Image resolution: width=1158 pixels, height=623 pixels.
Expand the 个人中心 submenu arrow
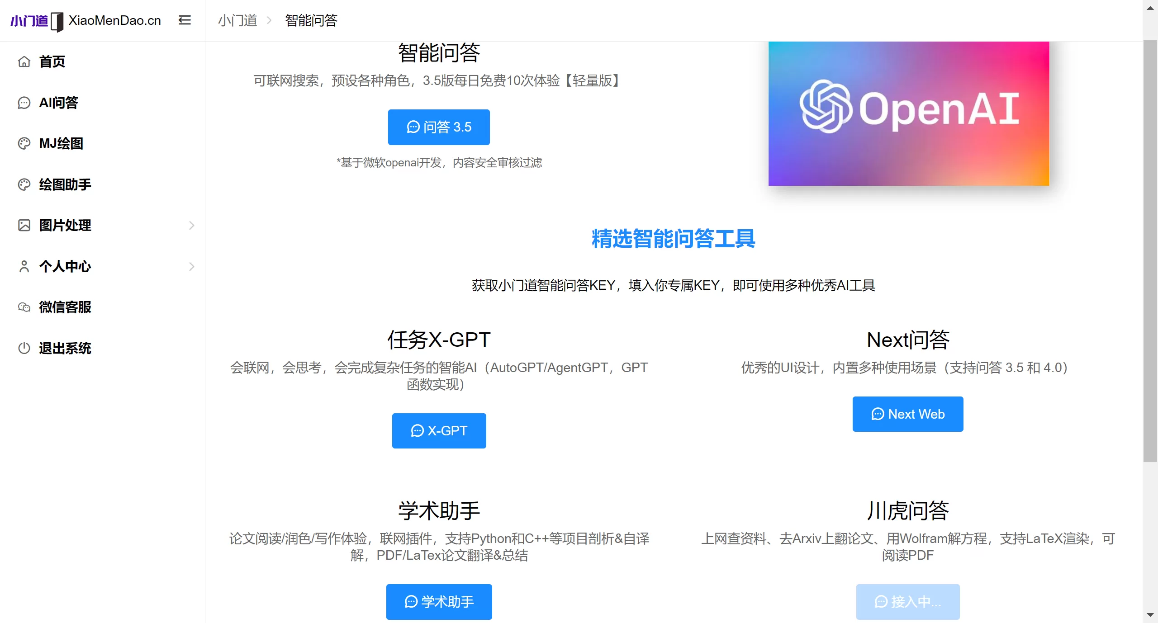(191, 266)
